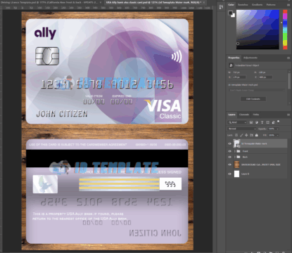Filter layers by type layers icon

(262, 122)
